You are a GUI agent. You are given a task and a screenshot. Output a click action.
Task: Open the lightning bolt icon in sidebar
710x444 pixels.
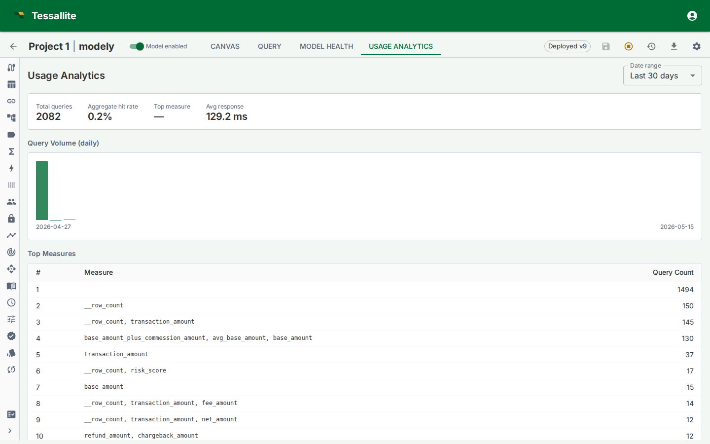(x=11, y=168)
